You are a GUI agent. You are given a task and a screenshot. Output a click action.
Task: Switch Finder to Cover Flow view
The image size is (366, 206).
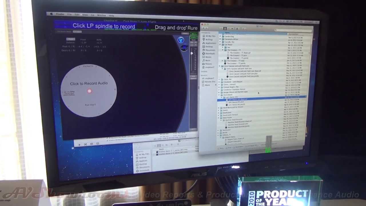232,29
